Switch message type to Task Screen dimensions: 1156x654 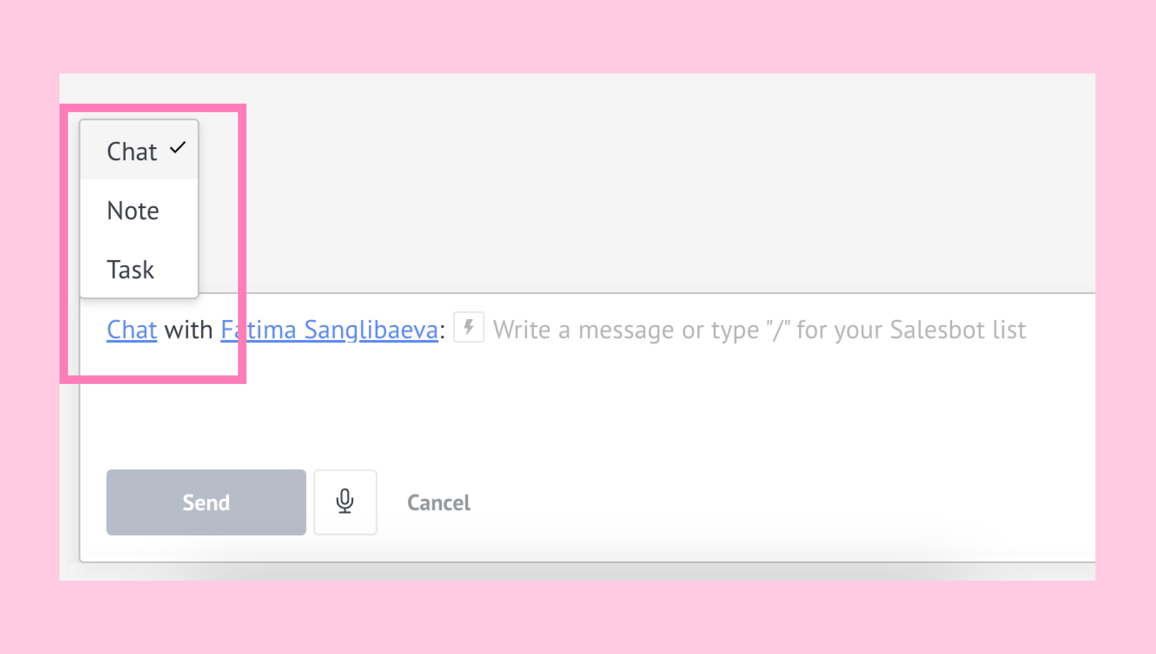tap(139, 269)
